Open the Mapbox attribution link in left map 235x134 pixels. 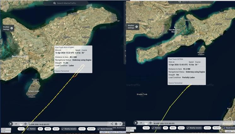pyautogui.click(x=112, y=132)
